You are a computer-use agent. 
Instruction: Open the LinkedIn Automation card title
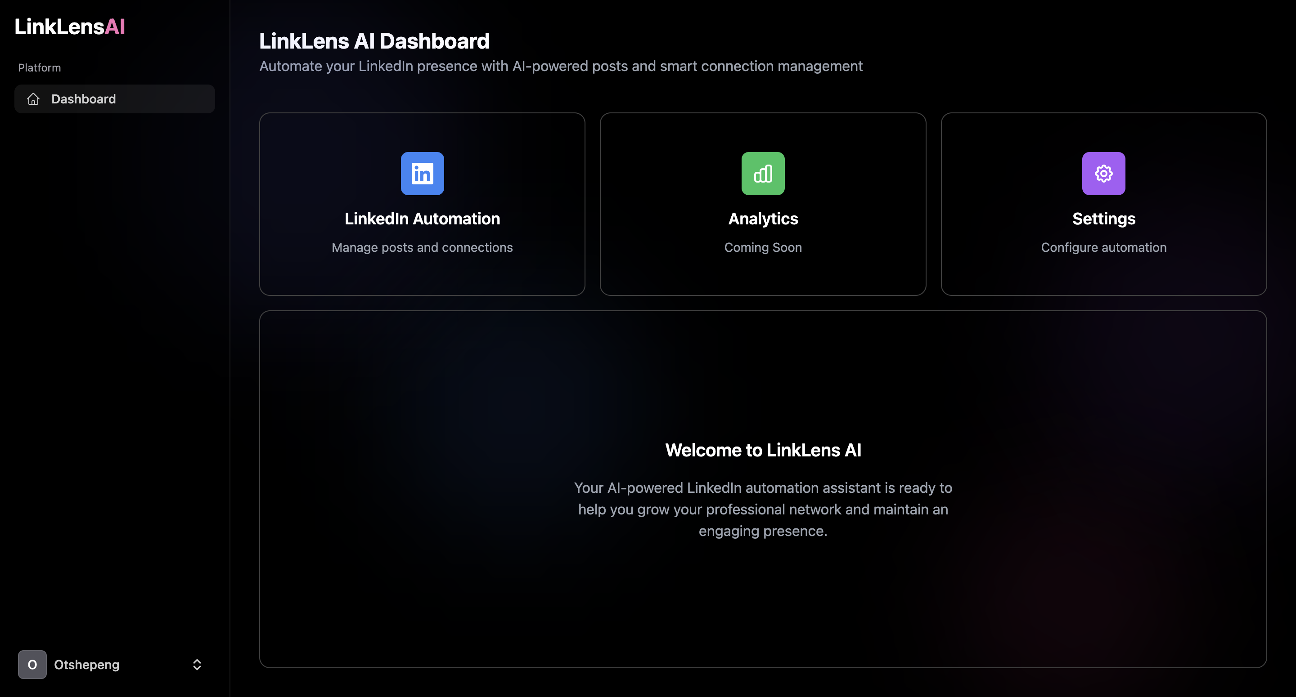pos(422,219)
